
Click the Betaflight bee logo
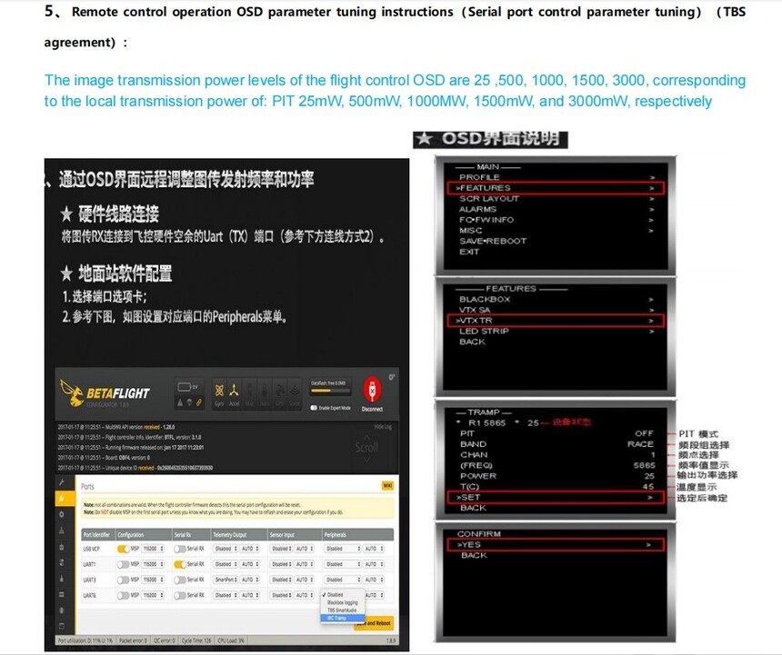(73, 393)
